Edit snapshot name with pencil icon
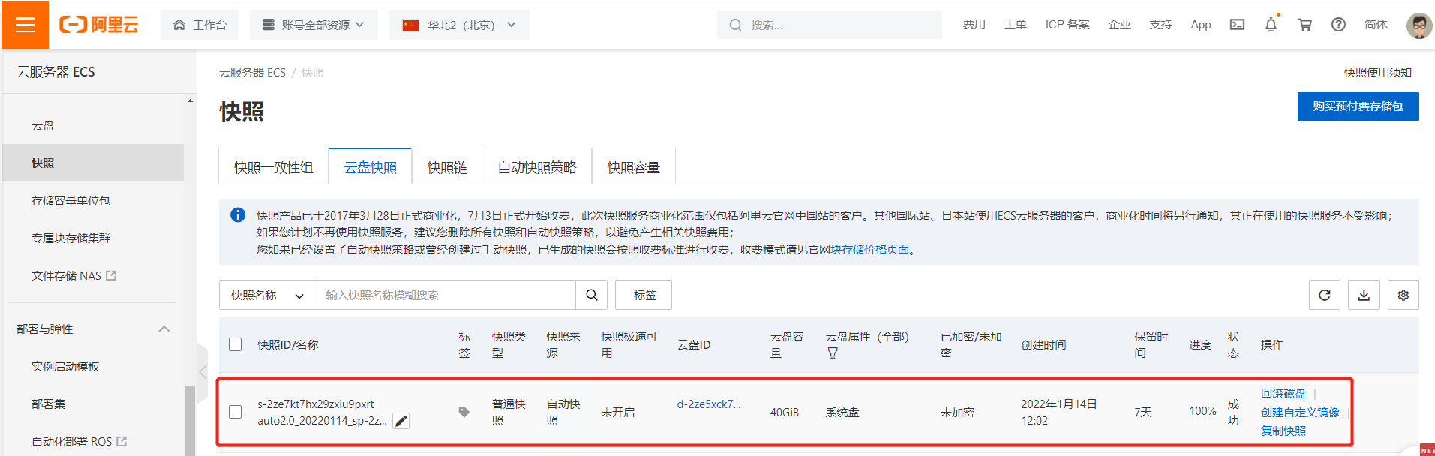The width and height of the screenshot is (1435, 456). point(401,421)
